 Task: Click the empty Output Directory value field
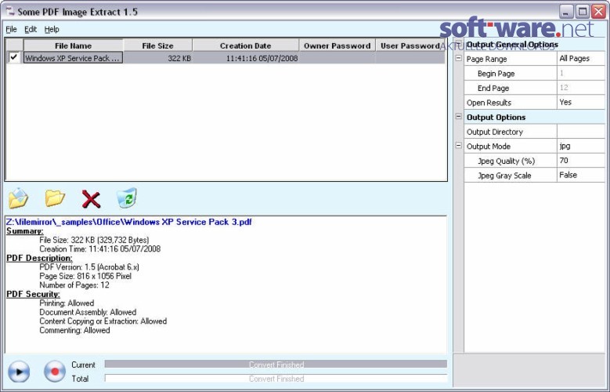tap(581, 131)
